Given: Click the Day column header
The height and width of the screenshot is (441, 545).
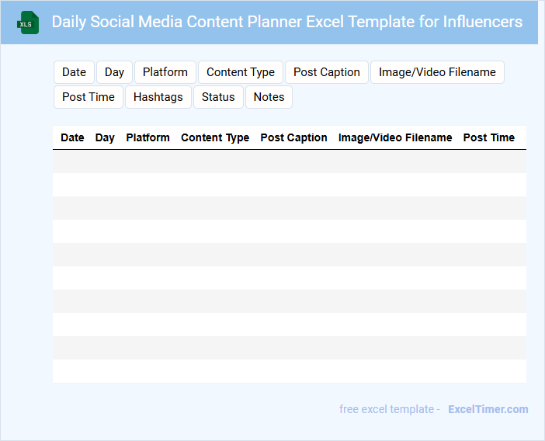Looking at the screenshot, I should pos(105,137).
